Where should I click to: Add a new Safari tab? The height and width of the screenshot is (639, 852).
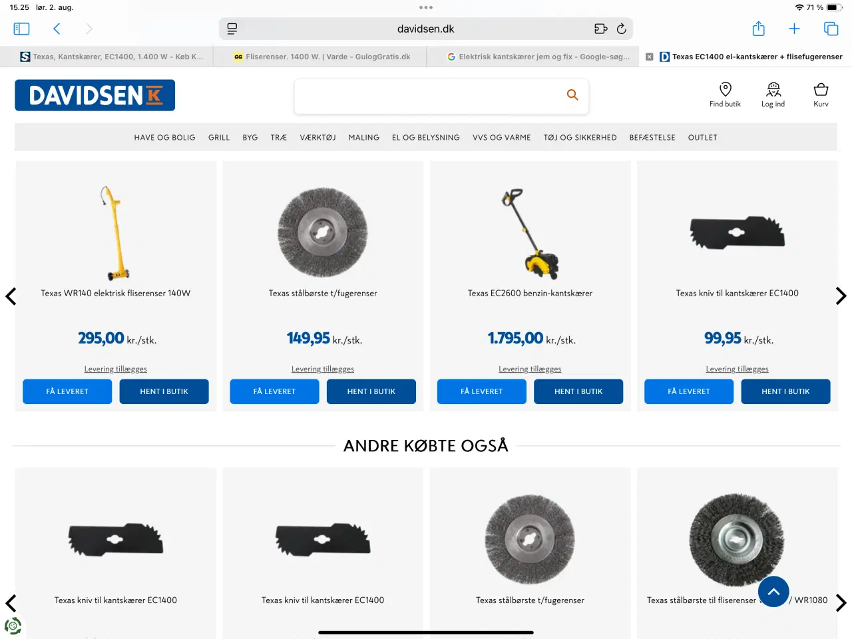794,29
